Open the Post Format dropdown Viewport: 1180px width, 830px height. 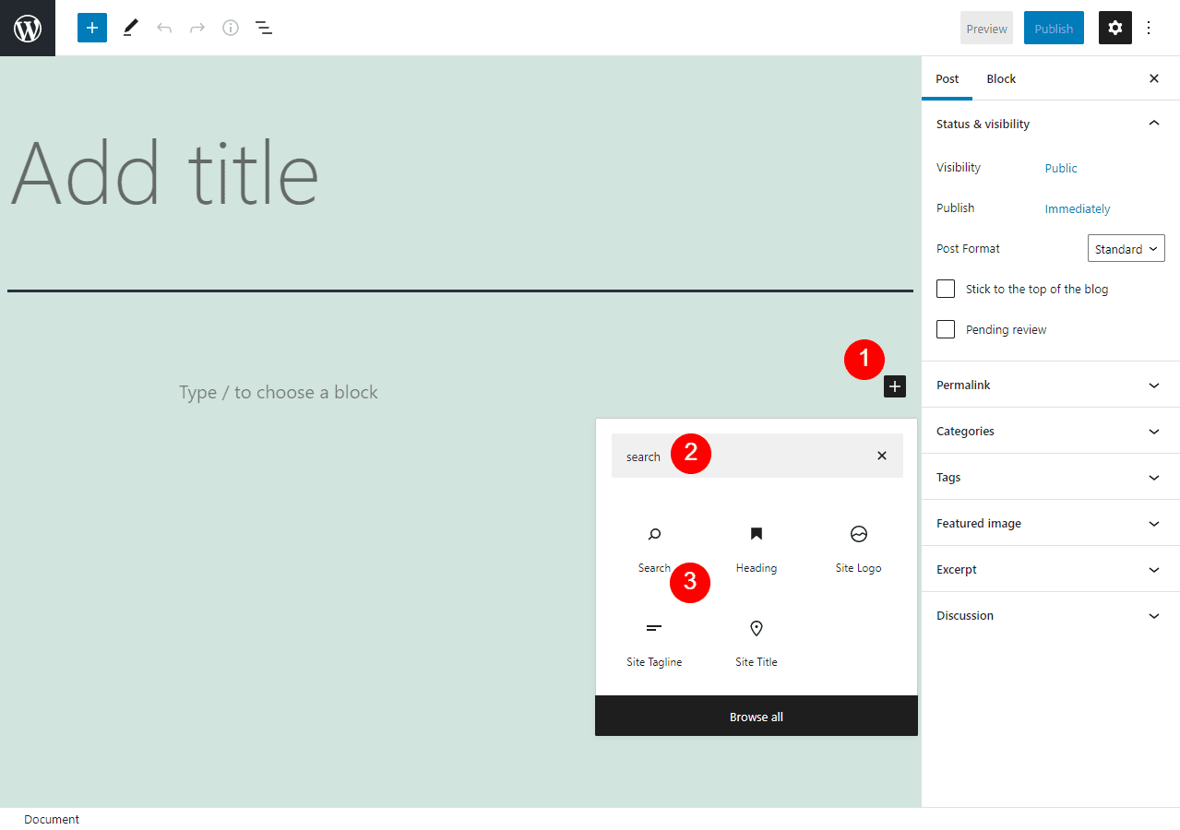point(1126,248)
